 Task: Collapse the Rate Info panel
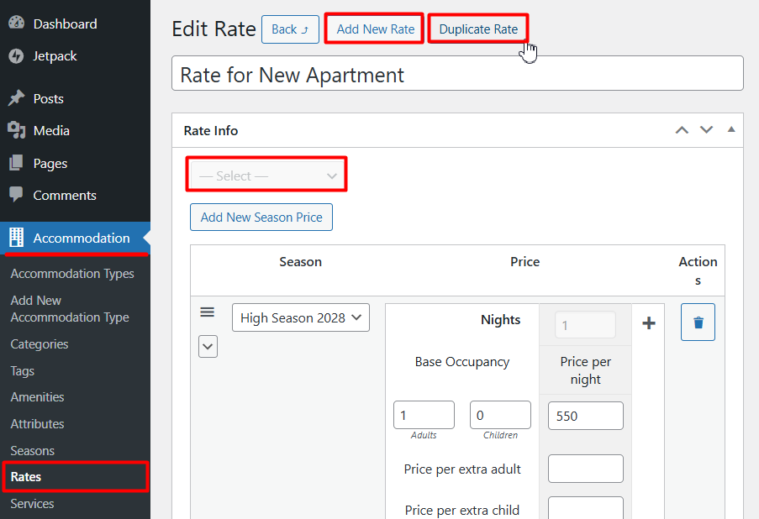731,129
